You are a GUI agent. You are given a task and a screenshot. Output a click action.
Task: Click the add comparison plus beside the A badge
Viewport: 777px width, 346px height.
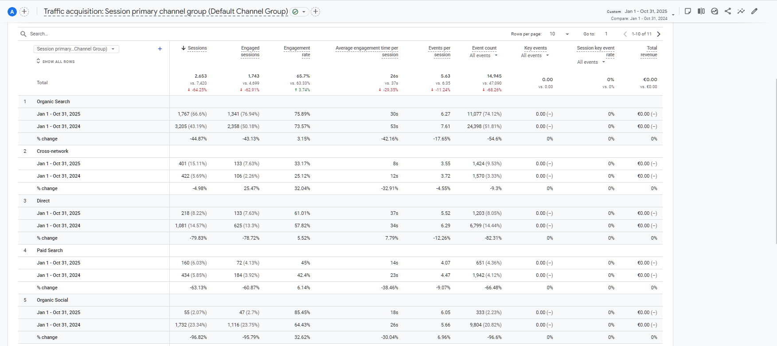(24, 12)
